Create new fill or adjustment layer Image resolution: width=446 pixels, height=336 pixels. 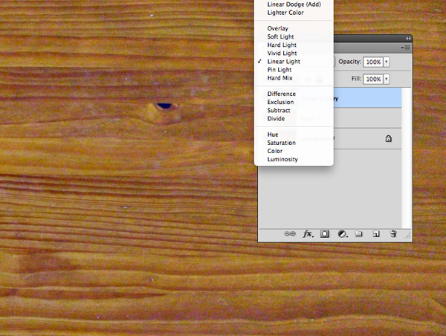(342, 233)
